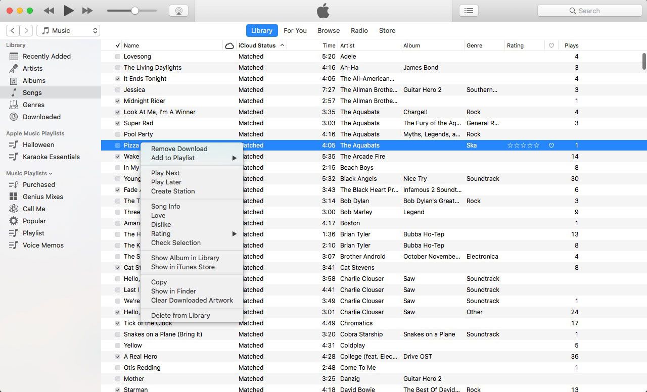Check The Living Daylights checkbox
The height and width of the screenshot is (392, 647).
pyautogui.click(x=118, y=68)
